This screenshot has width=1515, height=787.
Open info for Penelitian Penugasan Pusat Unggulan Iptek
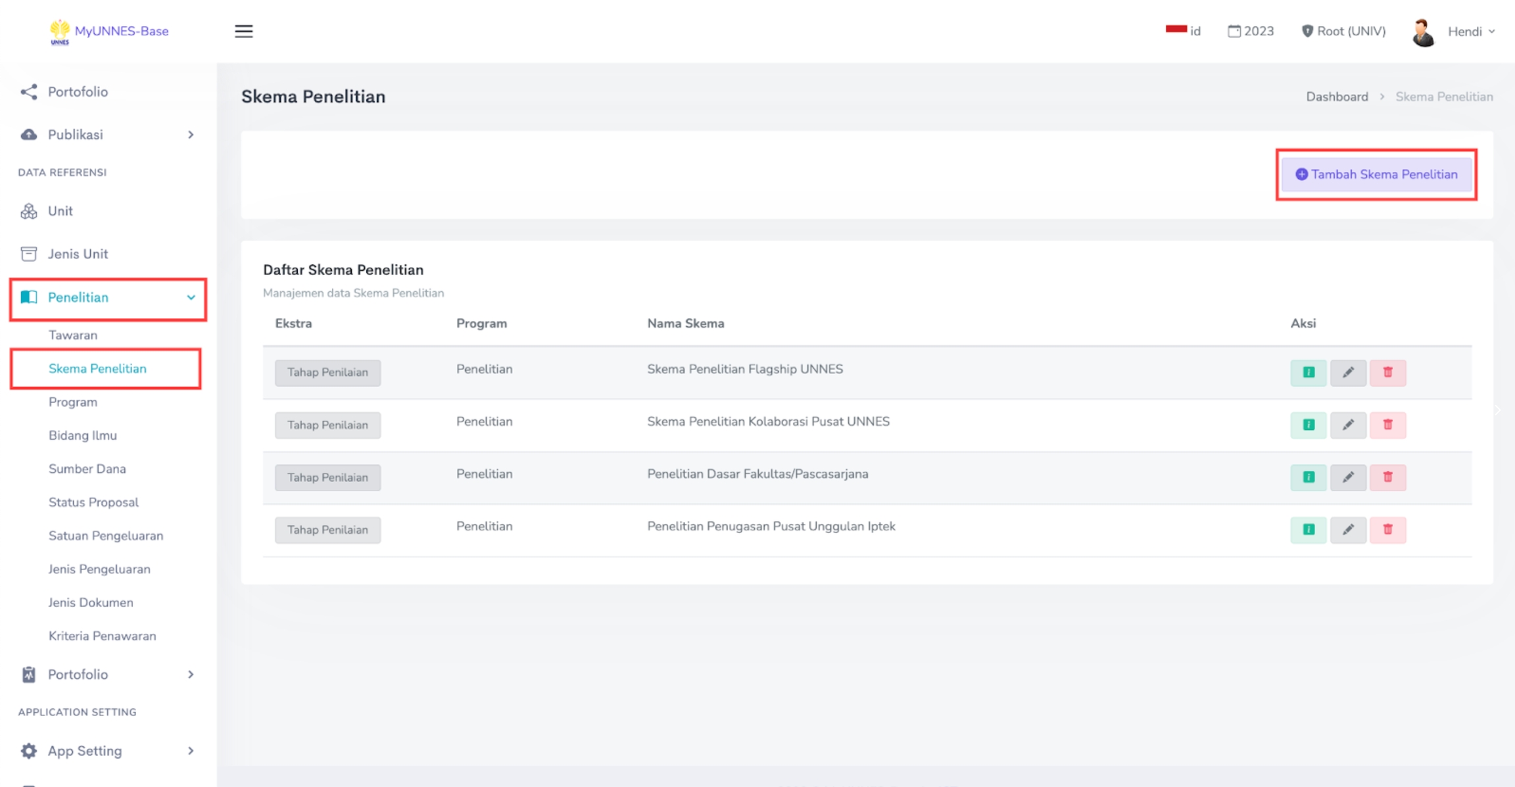tap(1308, 530)
